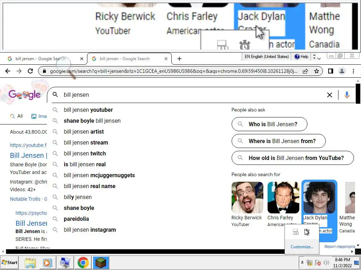Ask How old is Bill Jensen from YouTube?
The height and width of the screenshot is (270, 361).
pyautogui.click(x=293, y=158)
